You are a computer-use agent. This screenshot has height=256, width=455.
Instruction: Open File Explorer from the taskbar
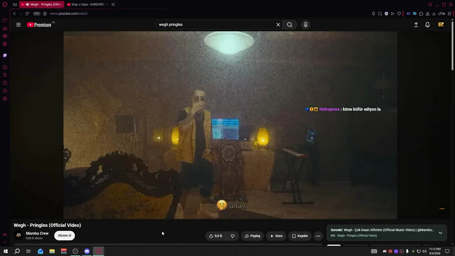tap(52, 251)
